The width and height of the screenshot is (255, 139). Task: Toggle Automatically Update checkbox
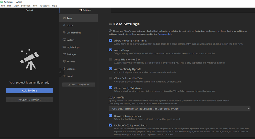pos(111,69)
